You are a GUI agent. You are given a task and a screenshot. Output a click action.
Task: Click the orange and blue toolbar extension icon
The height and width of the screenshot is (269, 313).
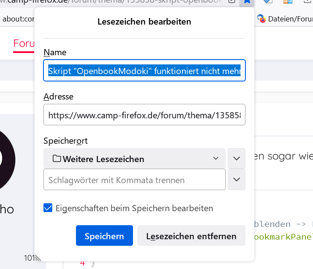pyautogui.click(x=288, y=2)
